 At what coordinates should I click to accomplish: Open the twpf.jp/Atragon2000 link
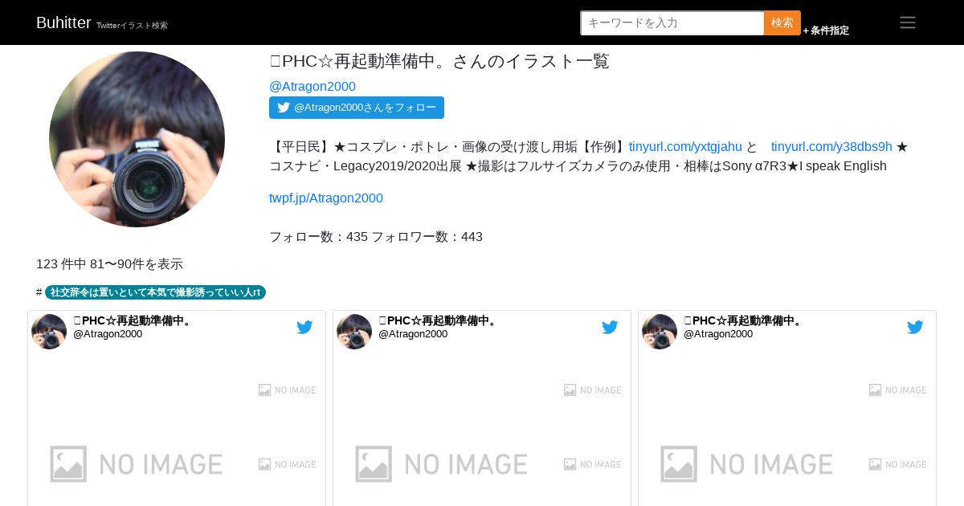[x=326, y=198]
